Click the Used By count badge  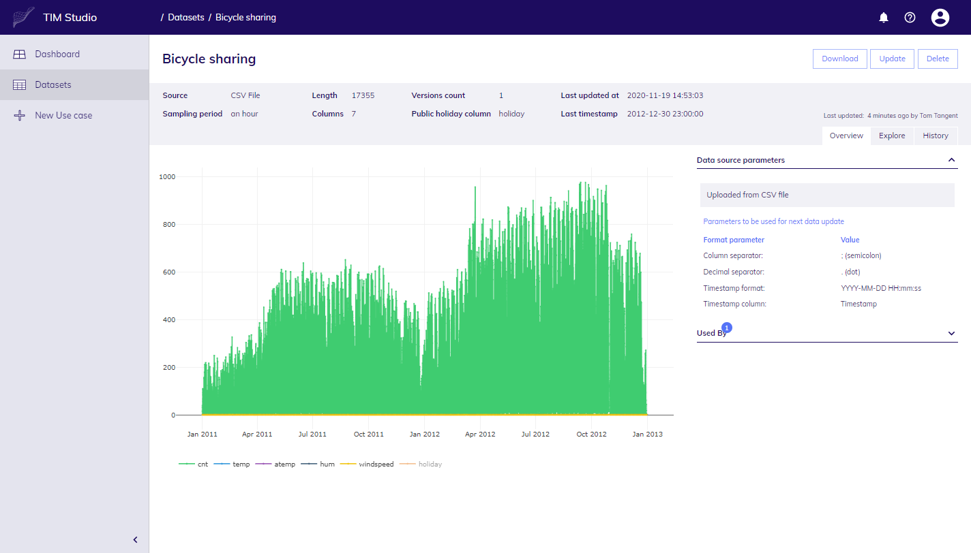tap(726, 328)
